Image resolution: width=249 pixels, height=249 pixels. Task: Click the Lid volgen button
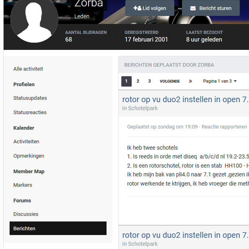tap(150, 8)
